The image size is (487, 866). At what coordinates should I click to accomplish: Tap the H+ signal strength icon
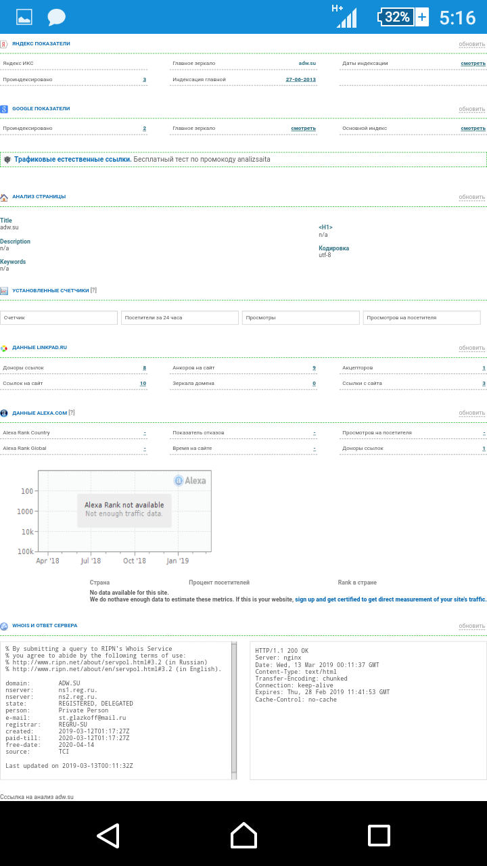tap(345, 16)
